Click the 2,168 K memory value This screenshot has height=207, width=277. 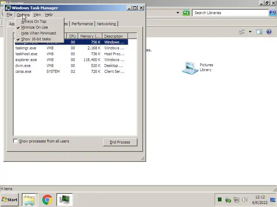[x=94, y=48]
